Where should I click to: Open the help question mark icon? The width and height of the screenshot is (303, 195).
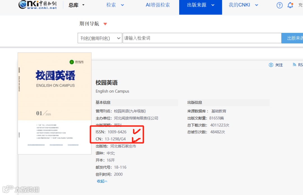coord(279,5)
